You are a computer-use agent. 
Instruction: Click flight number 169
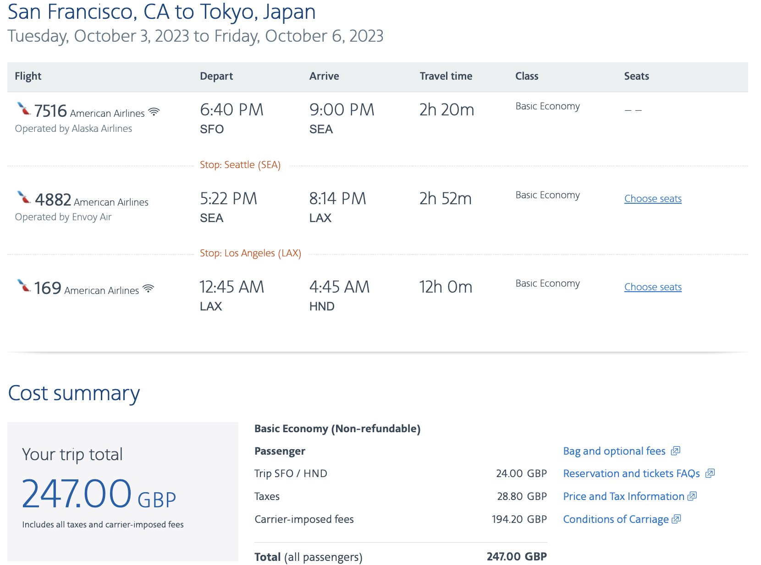coord(48,288)
